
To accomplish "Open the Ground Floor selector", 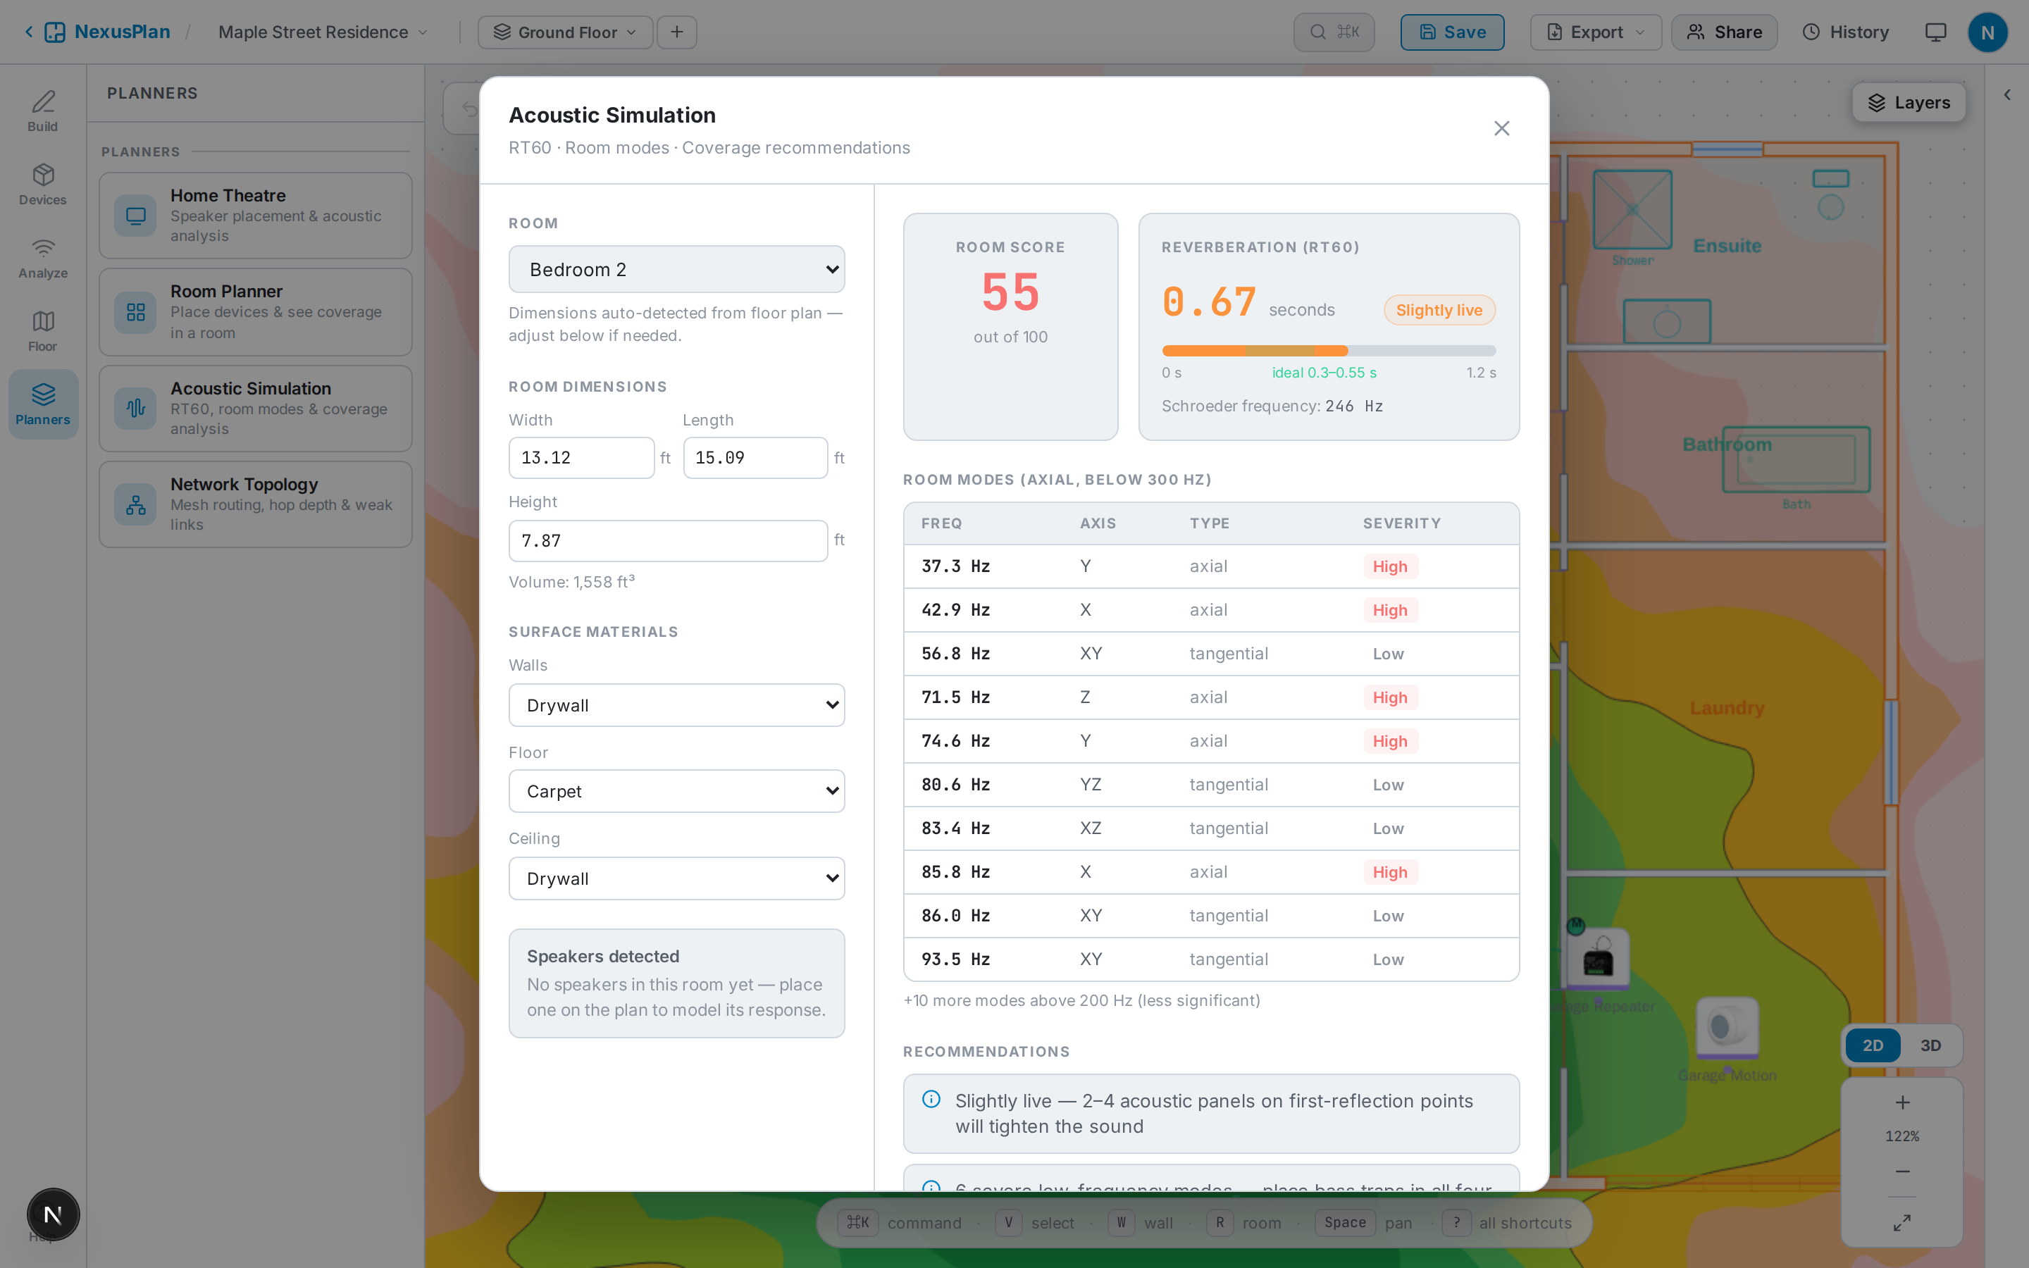I will (565, 32).
